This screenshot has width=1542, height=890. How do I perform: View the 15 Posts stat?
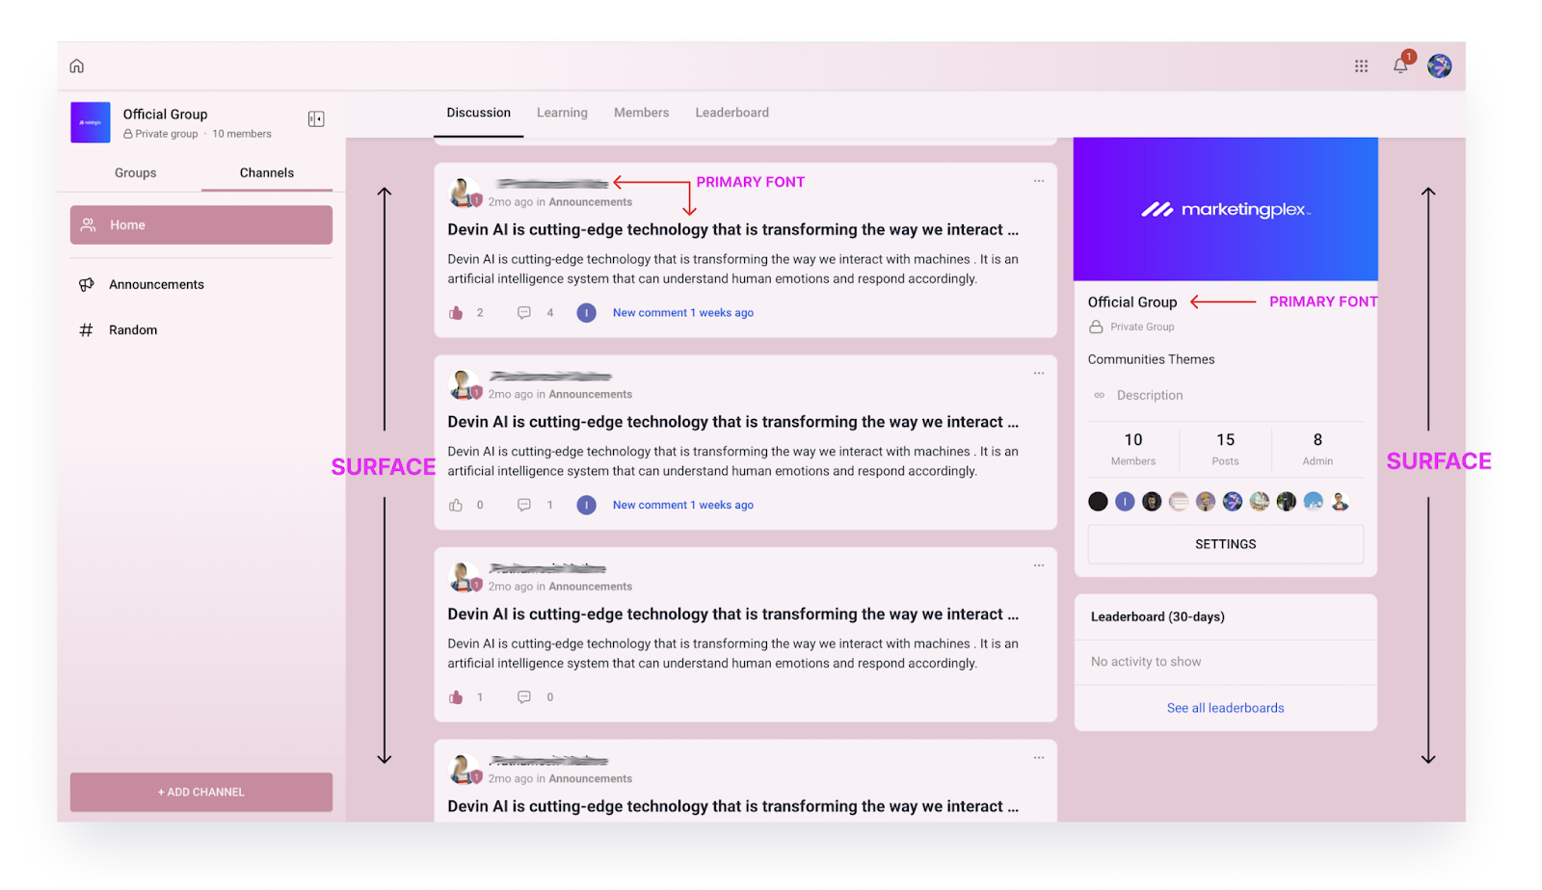point(1225,449)
